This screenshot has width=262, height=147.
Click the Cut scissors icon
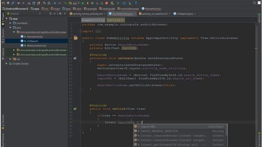coord(29,3)
